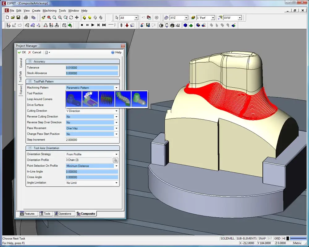This screenshot has width=309, height=247.
Task: Save the file with the floppy disk icon
Action: [x=18, y=18]
